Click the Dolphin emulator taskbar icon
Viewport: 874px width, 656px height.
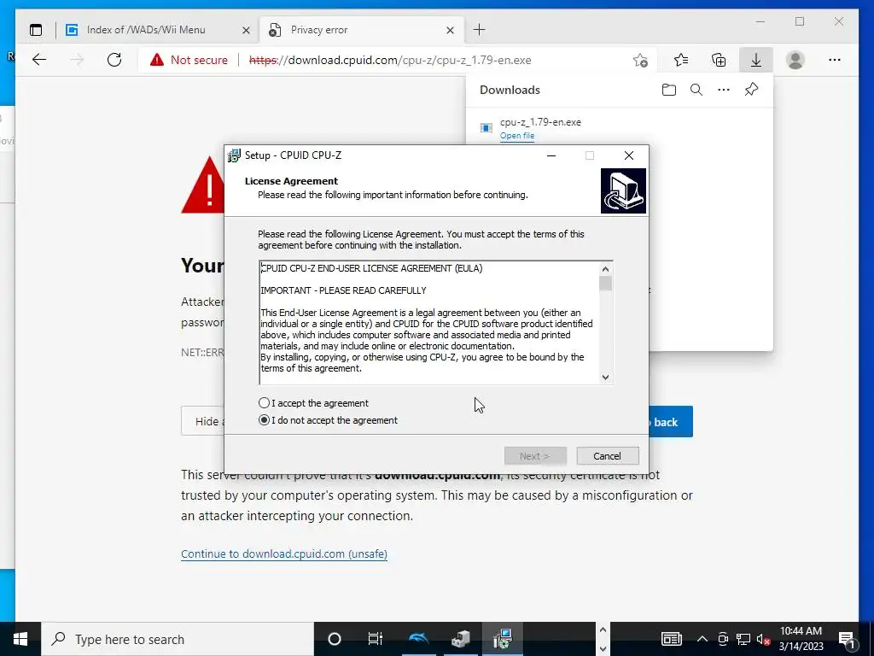(x=418, y=639)
